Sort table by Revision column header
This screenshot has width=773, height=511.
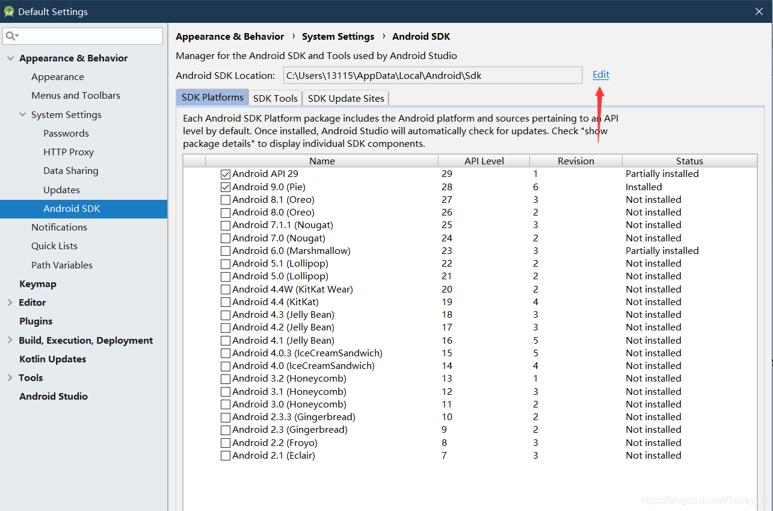tap(576, 161)
